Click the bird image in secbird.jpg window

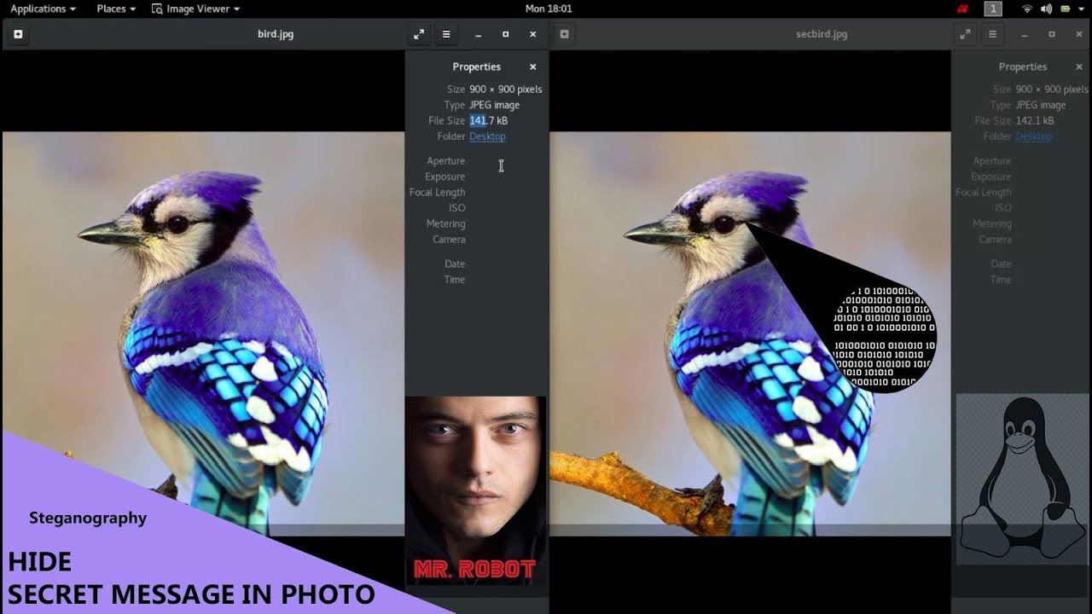coord(750,333)
